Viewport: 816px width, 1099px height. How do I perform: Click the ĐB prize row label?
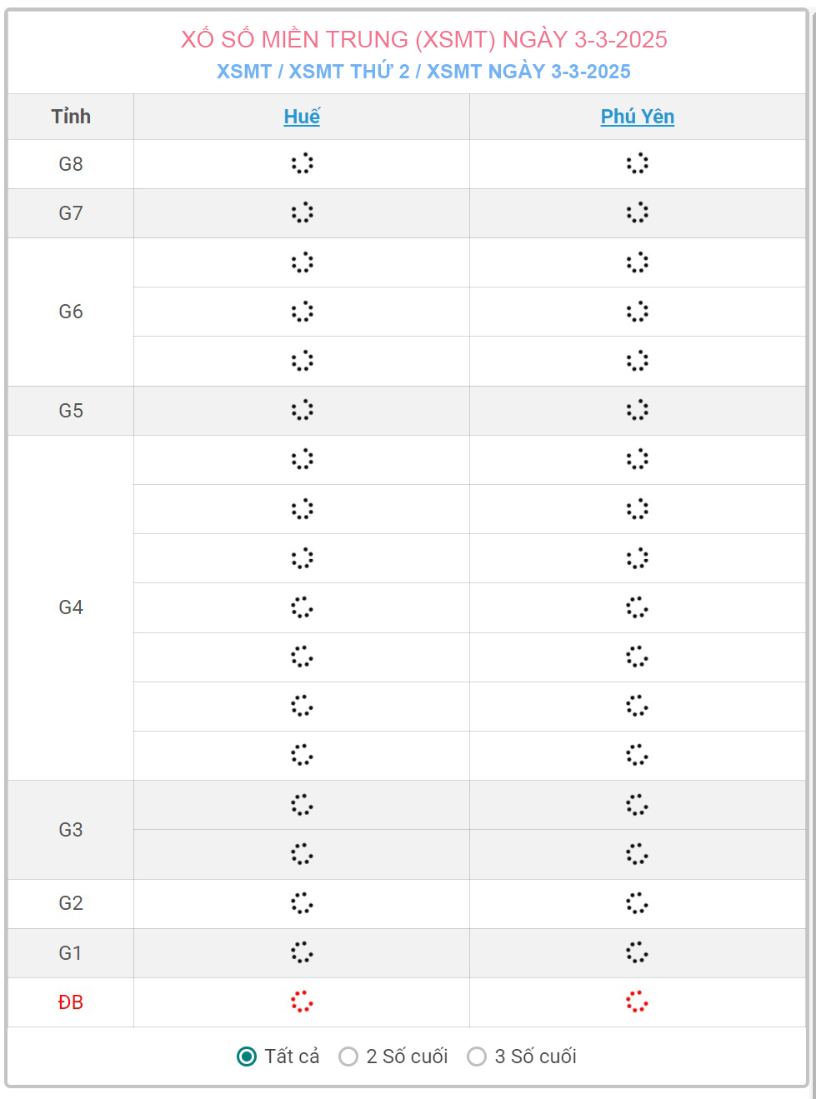tap(71, 1002)
